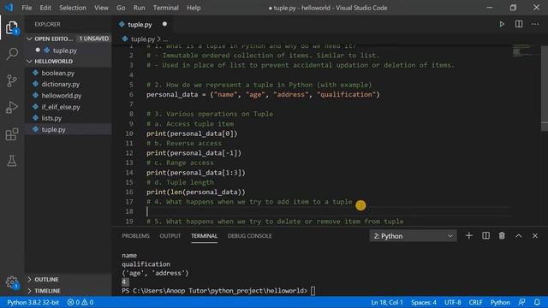Close the terminal panel
The height and width of the screenshot is (308, 548).
pos(535,236)
